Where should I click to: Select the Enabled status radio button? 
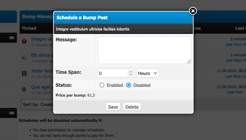102,85
